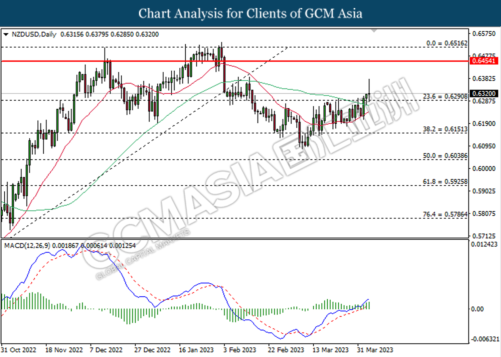The image size is (501, 357).
Task: Select the Fibonacci label 38.2 = 0.61513
Action: point(445,129)
